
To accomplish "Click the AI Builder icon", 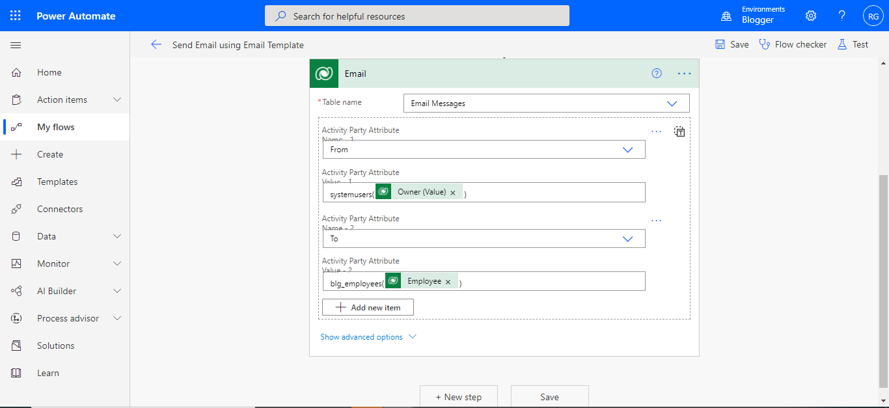I will (x=16, y=291).
